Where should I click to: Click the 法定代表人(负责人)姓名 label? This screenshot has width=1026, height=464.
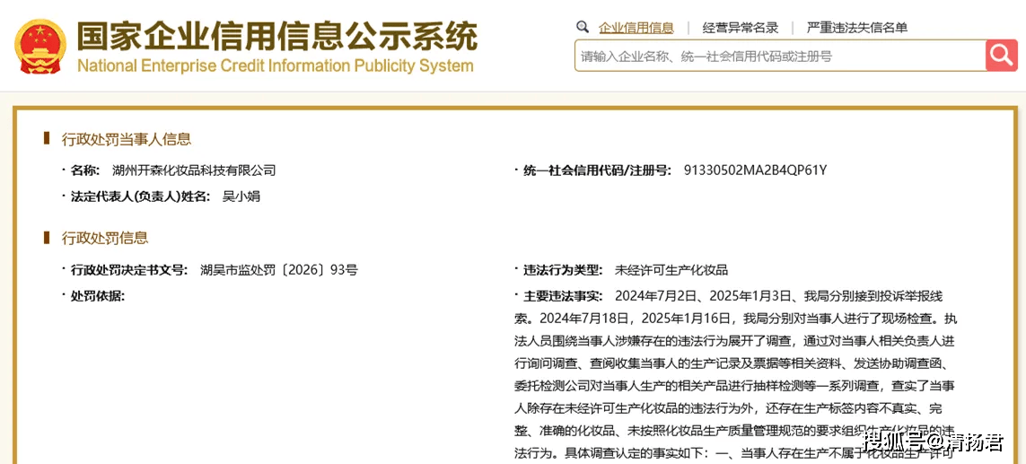141,197
